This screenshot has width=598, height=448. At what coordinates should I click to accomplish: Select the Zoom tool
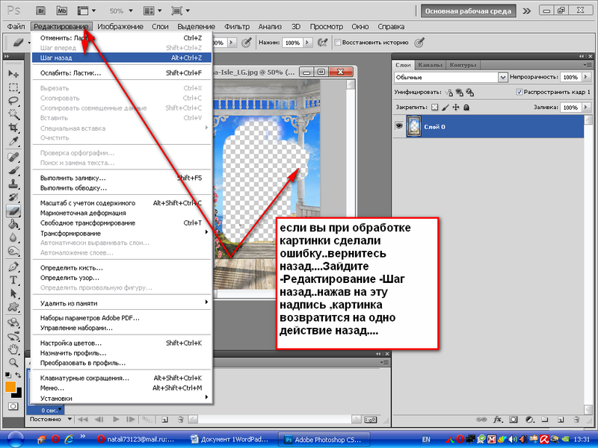point(13,362)
